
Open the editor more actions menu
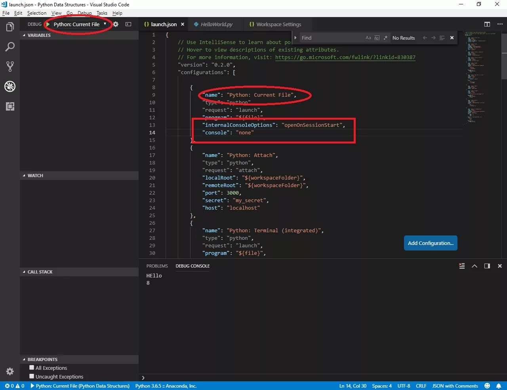500,24
